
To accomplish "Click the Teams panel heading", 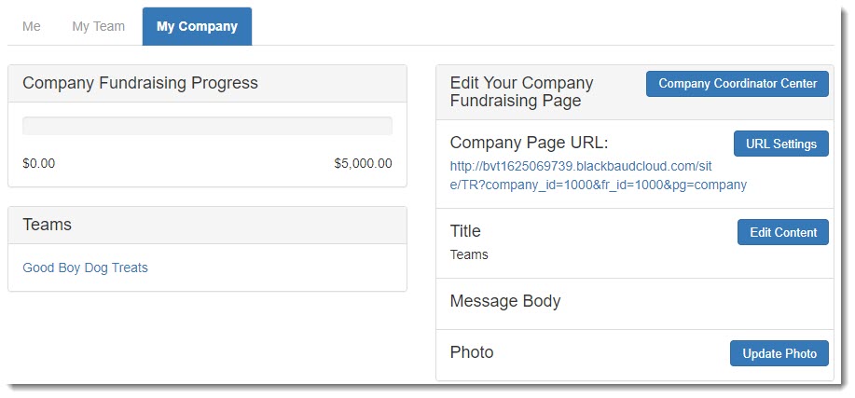I will tap(48, 225).
